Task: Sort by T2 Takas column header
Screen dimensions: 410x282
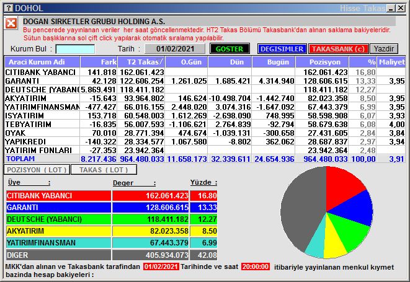Action: (x=141, y=62)
